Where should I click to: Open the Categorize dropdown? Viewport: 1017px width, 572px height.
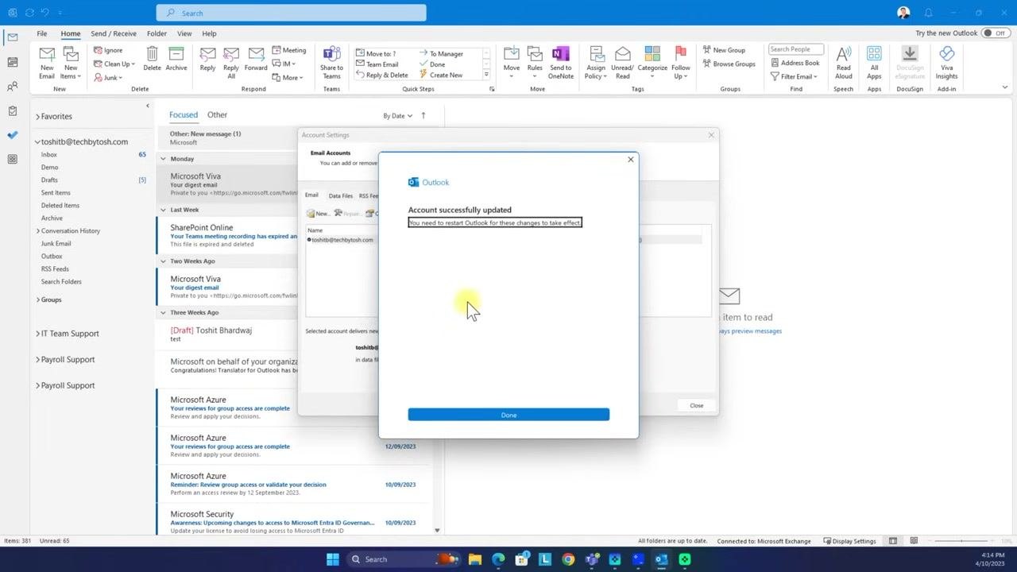click(652, 63)
